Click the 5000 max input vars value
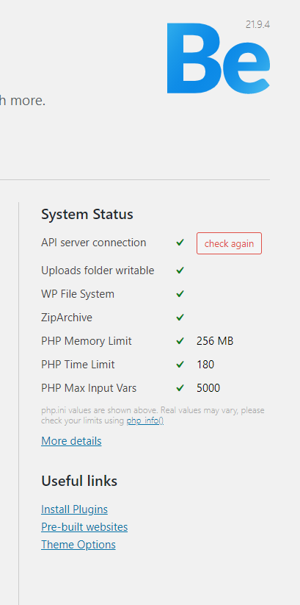The width and height of the screenshot is (300, 605). 208,388
